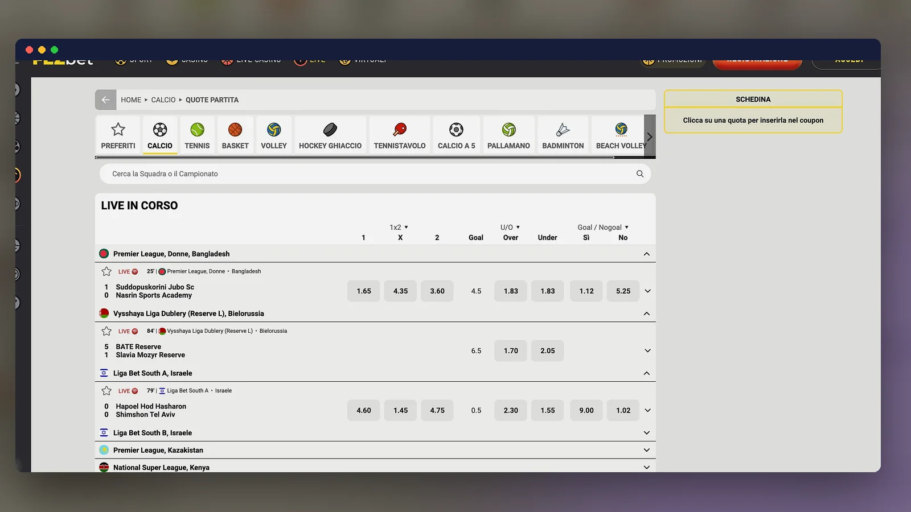Select the Hockey Ghiaccio puck icon
The height and width of the screenshot is (512, 911).
click(x=330, y=130)
